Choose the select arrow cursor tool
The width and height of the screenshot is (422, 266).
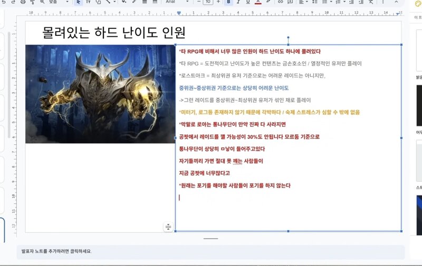(78, 2)
